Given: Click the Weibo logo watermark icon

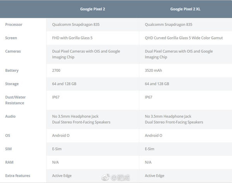Looking at the screenshot, I should click(106, 178).
